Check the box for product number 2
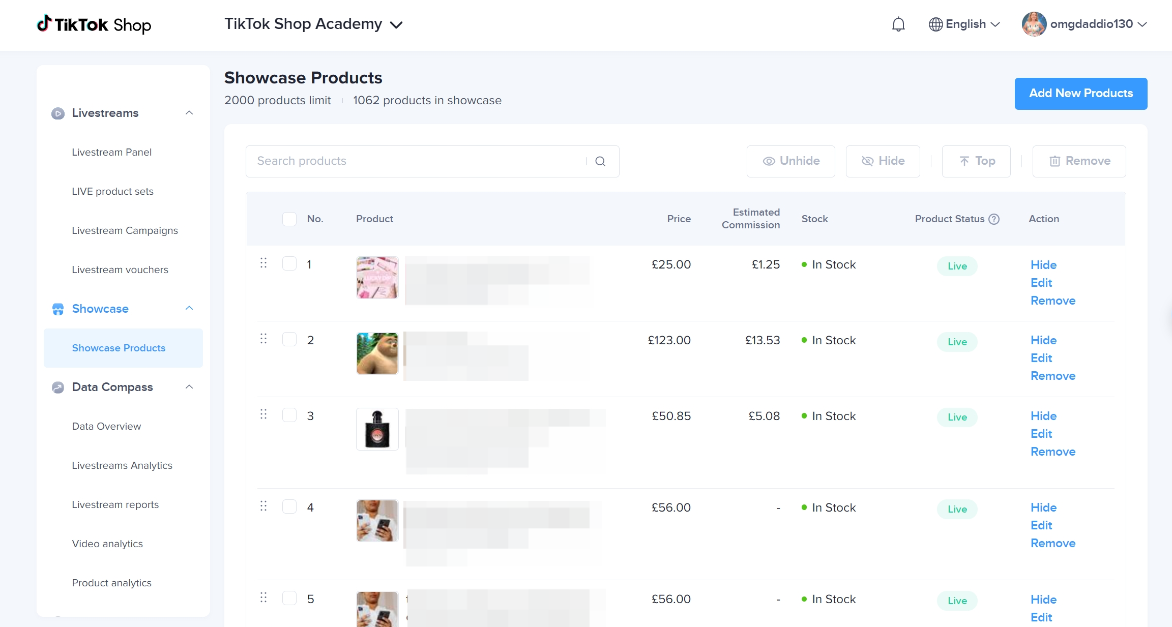Screen dimensions: 1172x627 [x=289, y=339]
